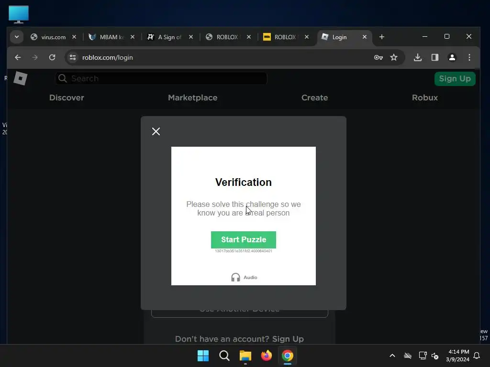Start the verification puzzle
This screenshot has width=490, height=367.
[244, 240]
